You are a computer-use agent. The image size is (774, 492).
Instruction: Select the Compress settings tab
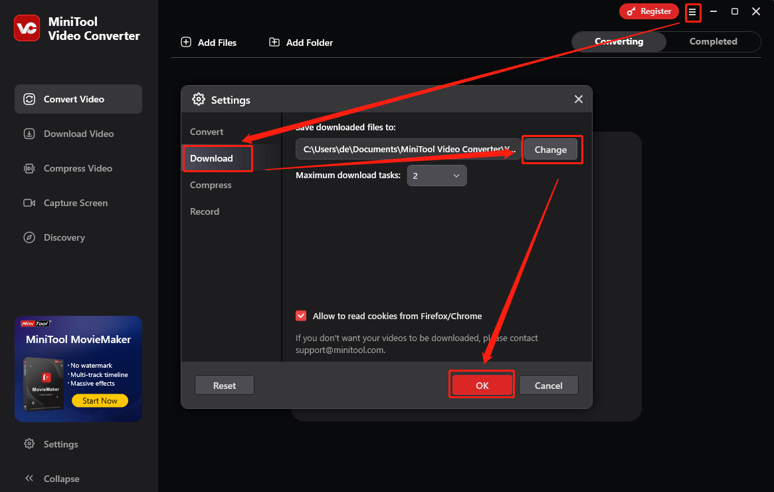coord(211,185)
